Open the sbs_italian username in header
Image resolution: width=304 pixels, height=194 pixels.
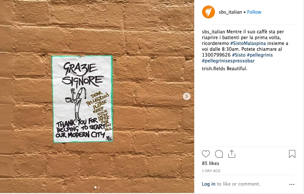(x=230, y=12)
